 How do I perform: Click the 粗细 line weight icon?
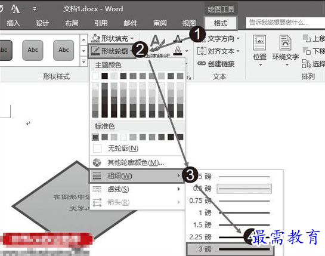(x=97, y=175)
